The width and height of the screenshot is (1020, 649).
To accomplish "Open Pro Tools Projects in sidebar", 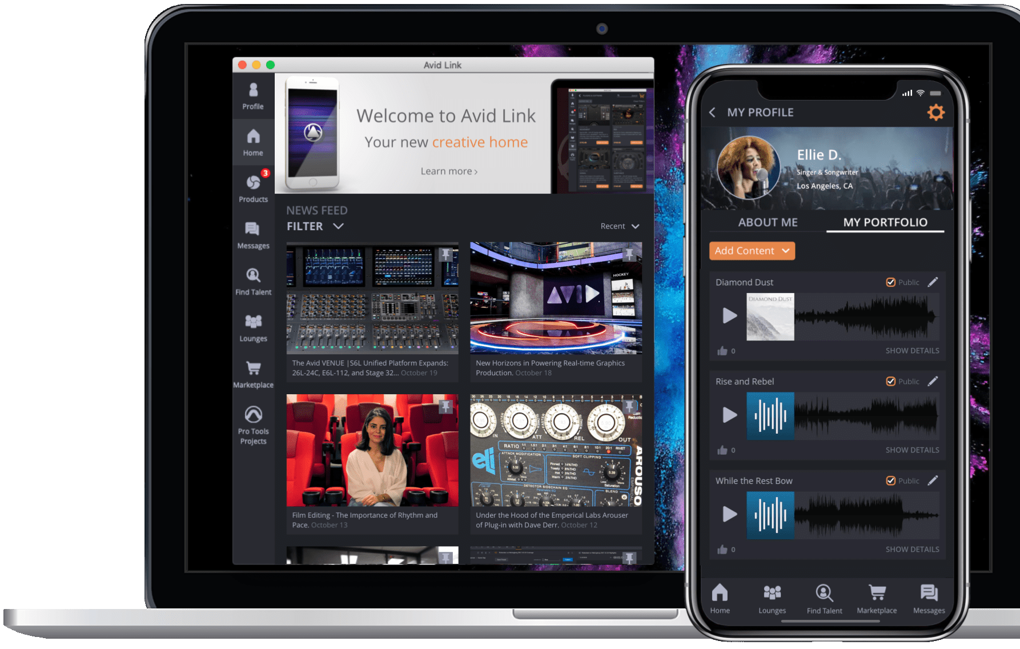I will pyautogui.click(x=253, y=425).
